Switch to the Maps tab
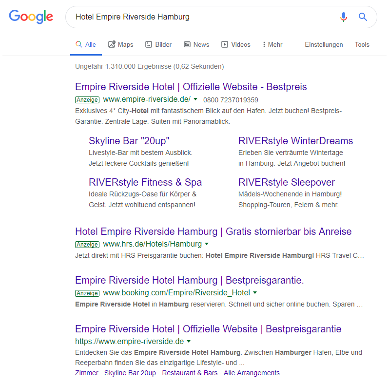The height and width of the screenshot is (384, 388). pyautogui.click(x=121, y=44)
